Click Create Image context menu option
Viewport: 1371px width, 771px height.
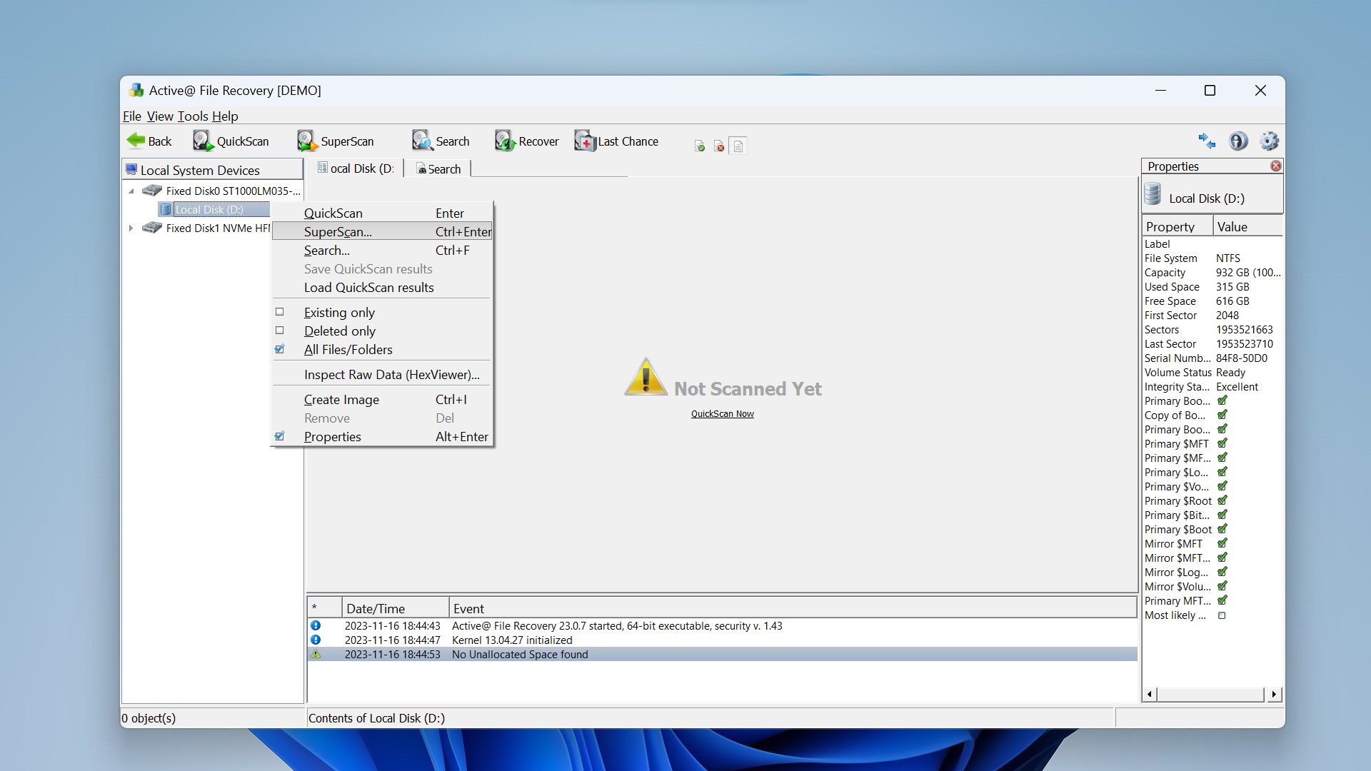point(341,398)
